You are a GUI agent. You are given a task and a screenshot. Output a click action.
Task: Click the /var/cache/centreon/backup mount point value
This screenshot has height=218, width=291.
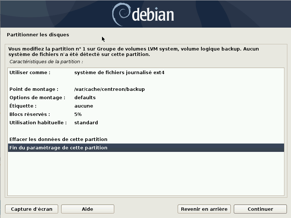[109, 89]
